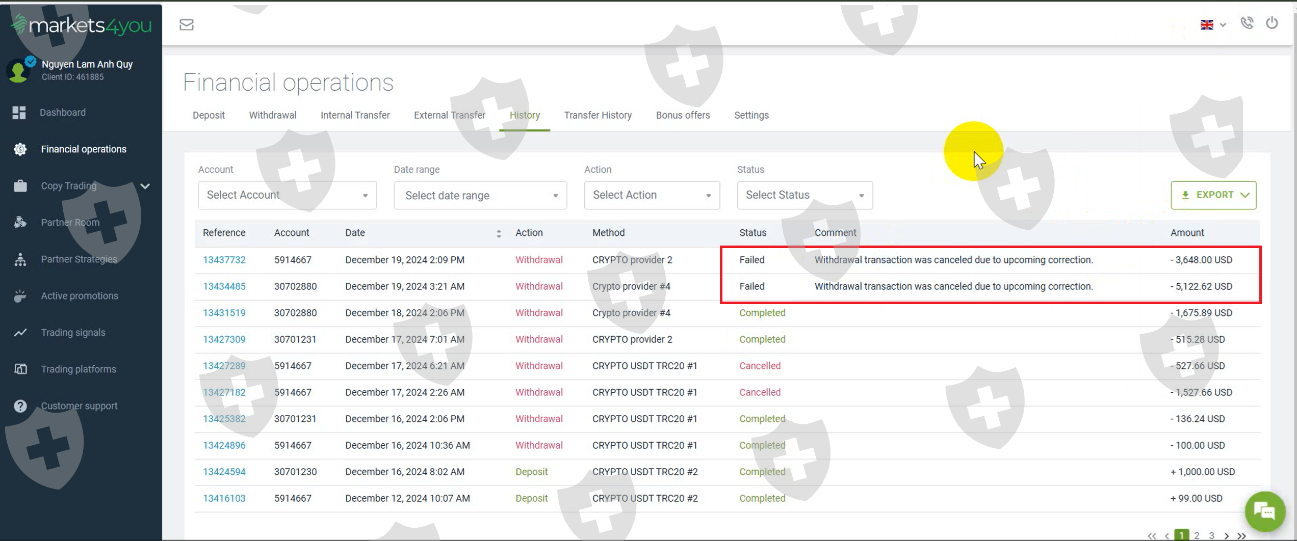
Task: Open the Select Action dropdown
Action: [x=652, y=195]
